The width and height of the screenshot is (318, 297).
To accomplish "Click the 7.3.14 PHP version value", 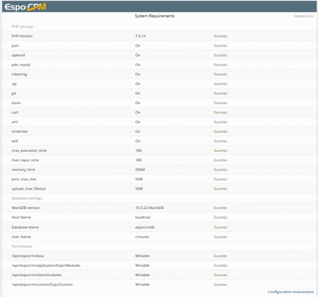I will point(141,36).
